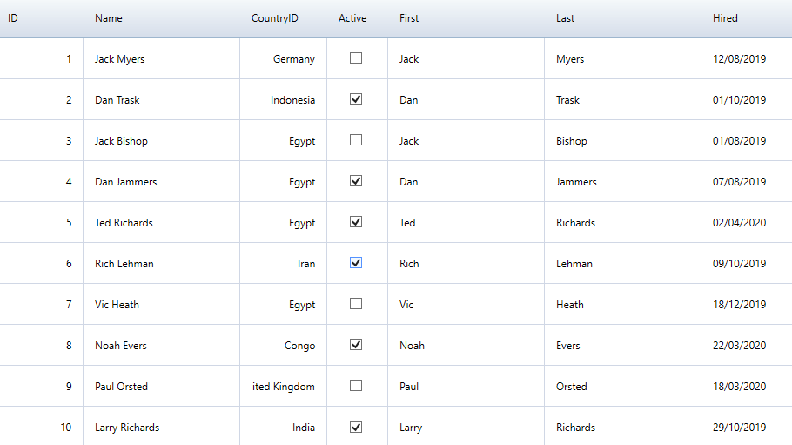Image resolution: width=792 pixels, height=445 pixels.
Task: Check the Active box for Jack Myers
Action: (356, 58)
